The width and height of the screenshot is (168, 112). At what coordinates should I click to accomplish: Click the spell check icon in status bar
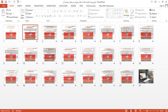(x=13, y=111)
